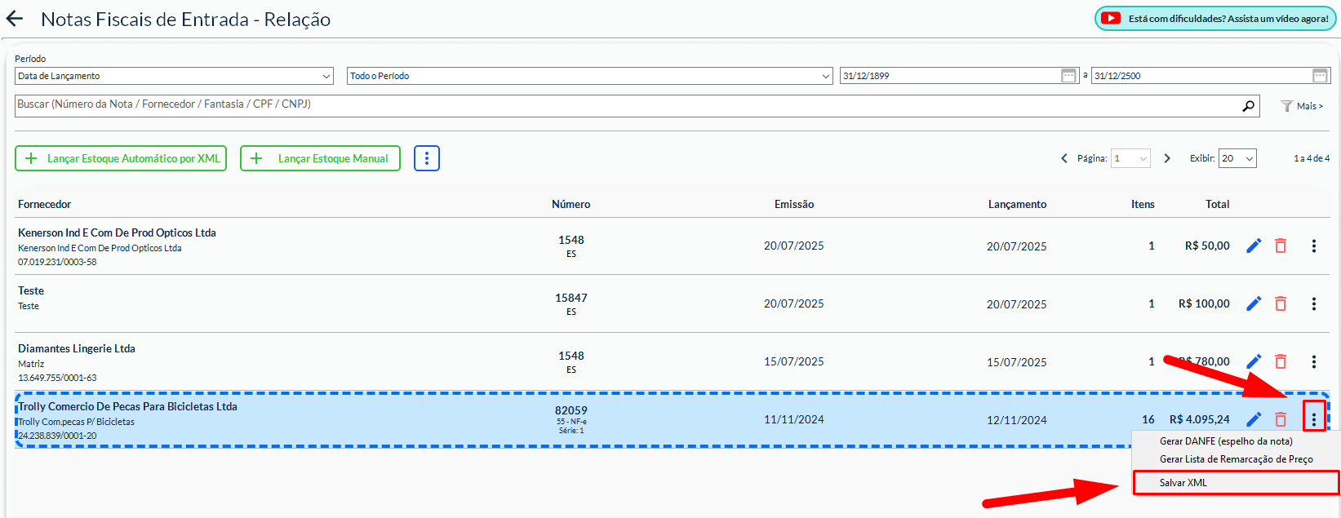Expand the Data de Lançamento dropdown
The image size is (1341, 518).
(174, 76)
